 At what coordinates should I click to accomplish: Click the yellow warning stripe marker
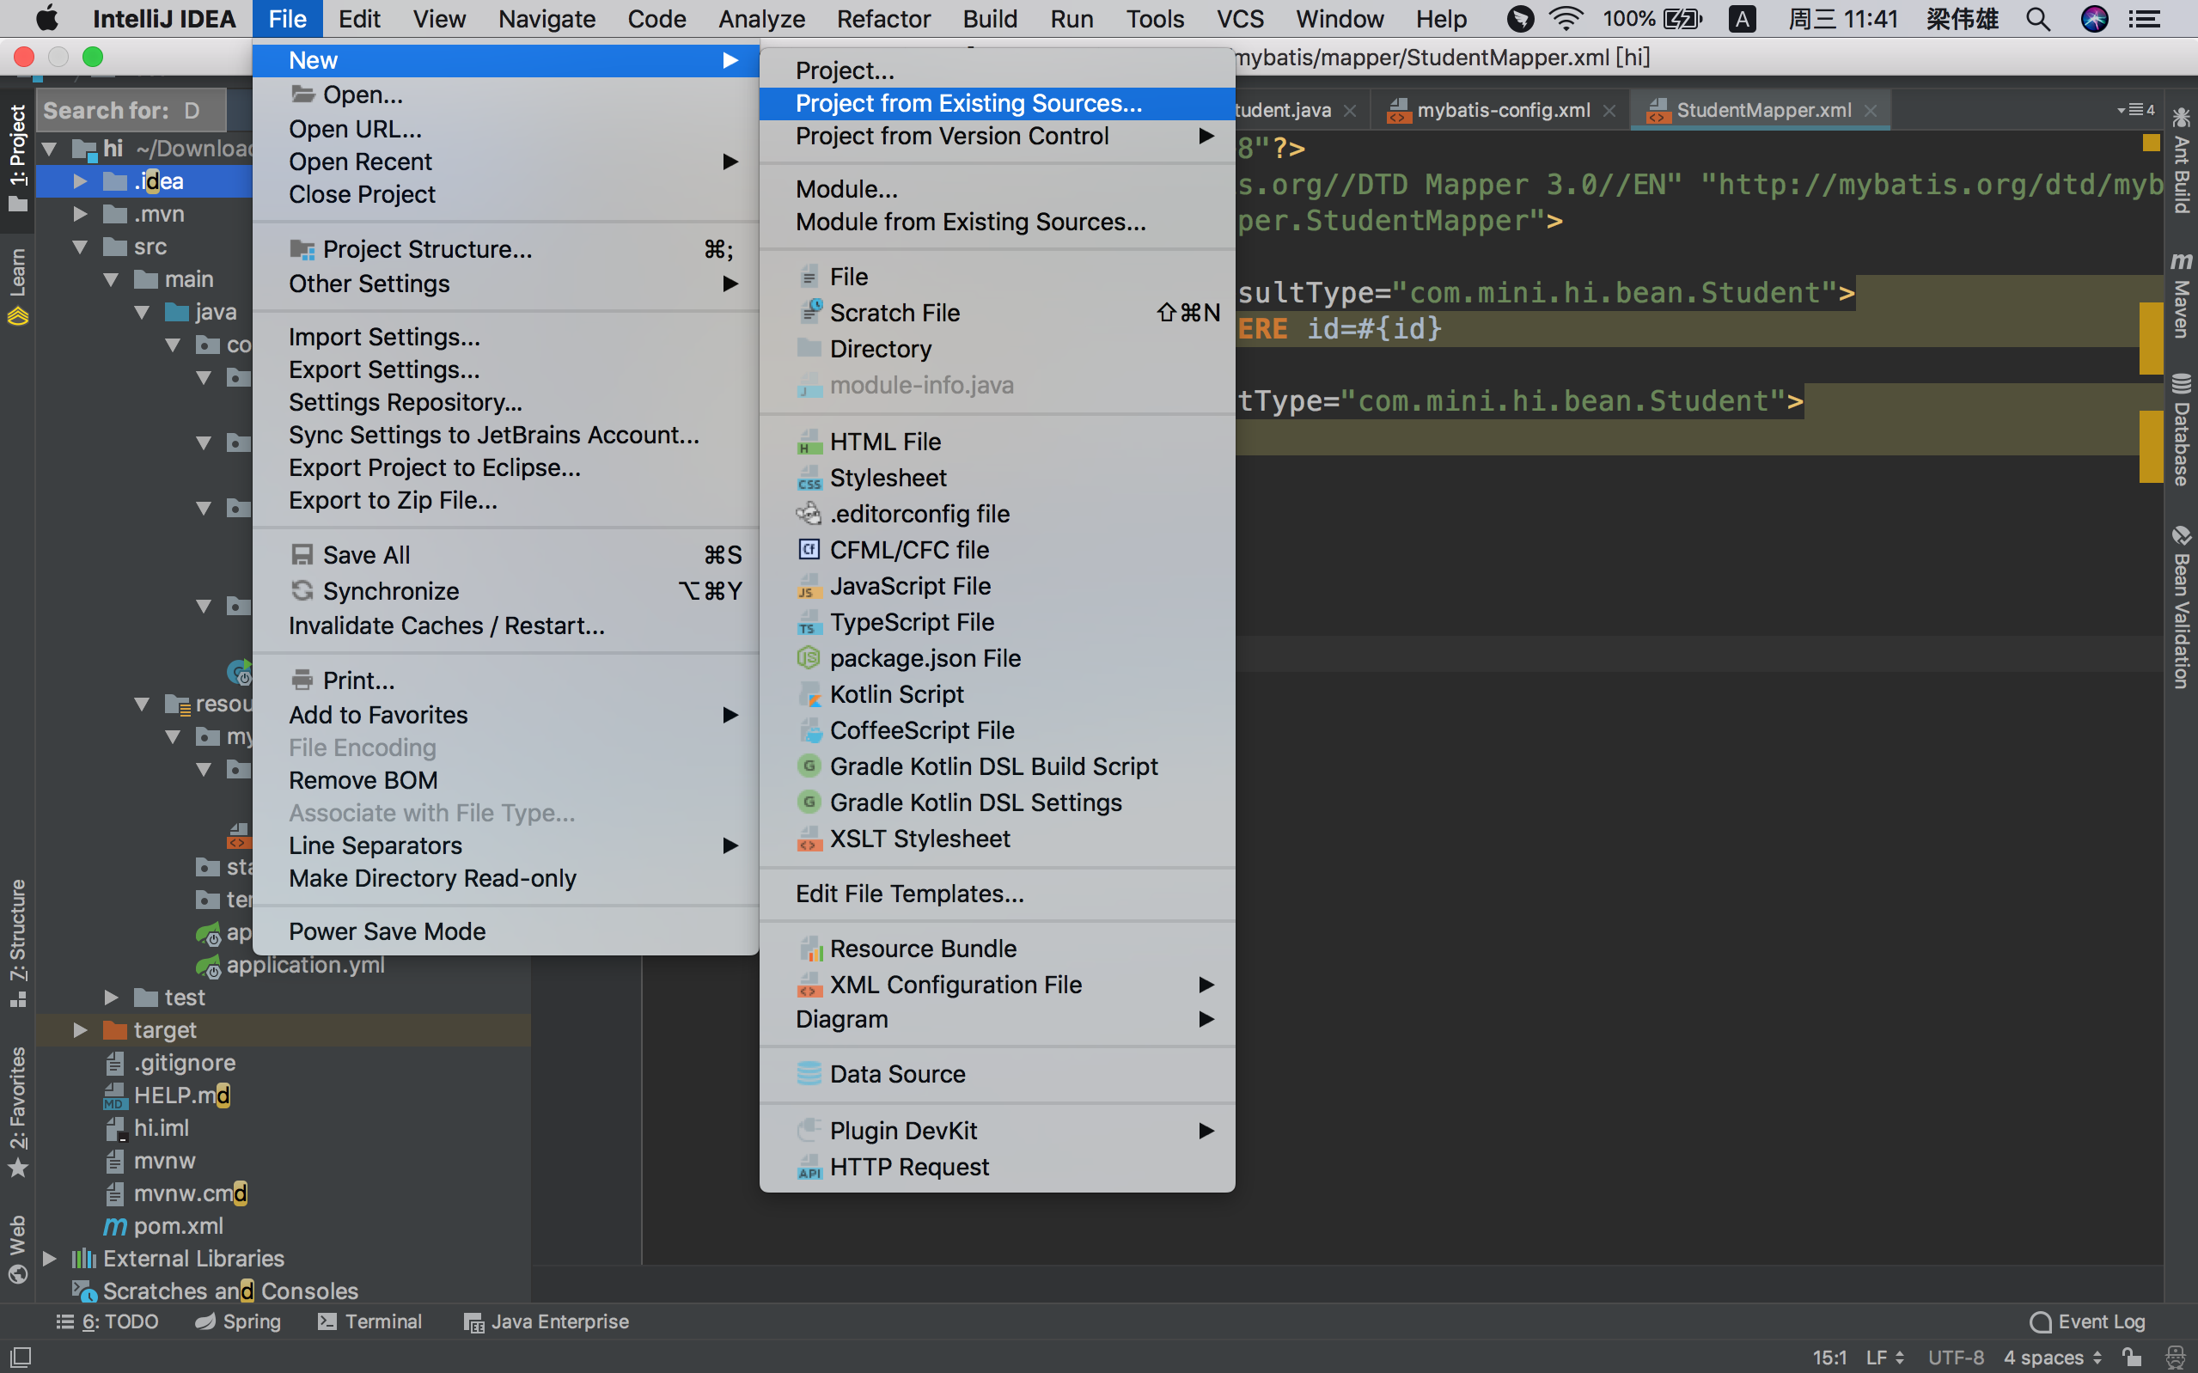[2150, 337]
